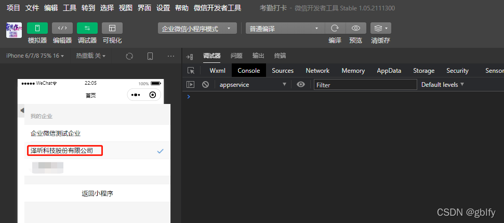Image resolution: width=504 pixels, height=223 pixels.
Task: Click the speaker icon left of 我的企业
Action: [x=22, y=111]
